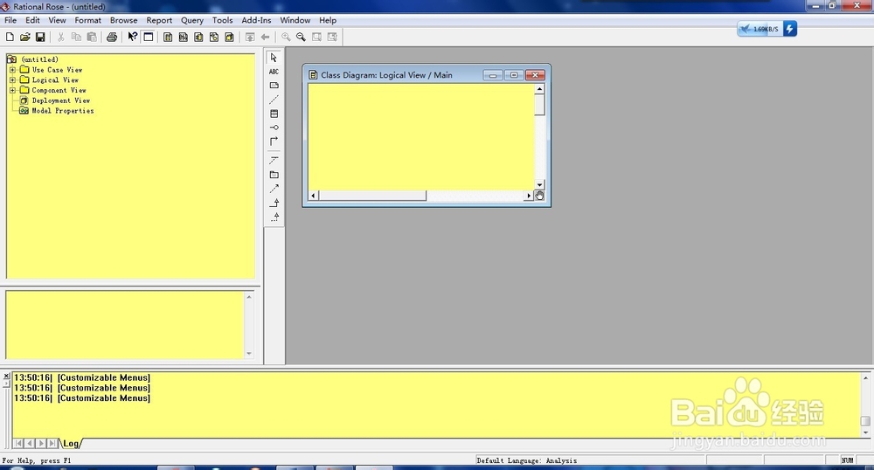
Task: Open the Query menu
Action: tap(191, 20)
